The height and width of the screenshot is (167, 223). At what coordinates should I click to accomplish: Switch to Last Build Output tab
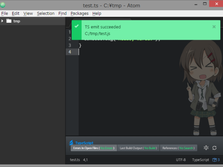tap(138, 148)
